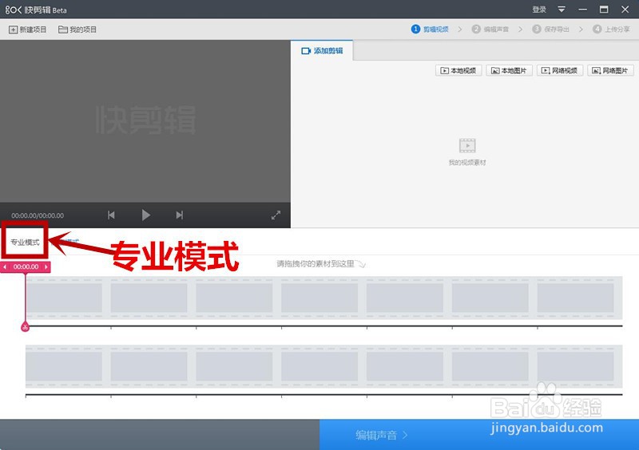
Task: Skip to next frame in player
Action: click(x=179, y=215)
